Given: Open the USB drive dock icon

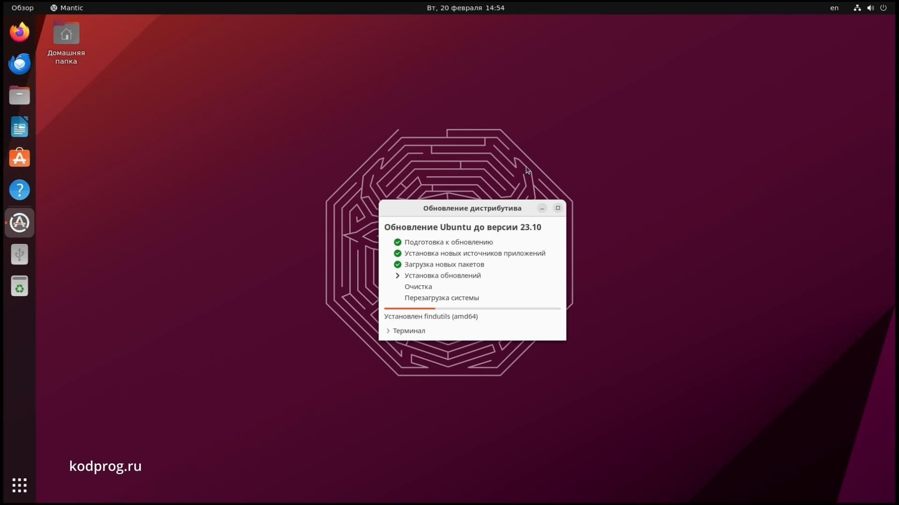Looking at the screenshot, I should [x=20, y=254].
